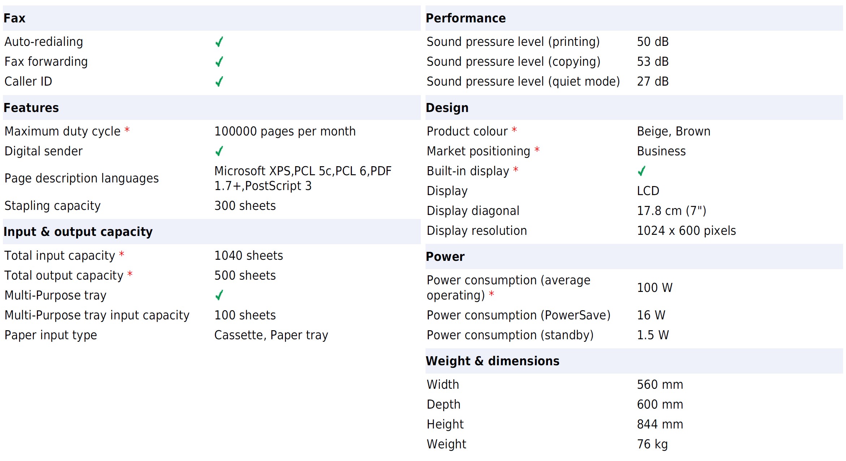This screenshot has height=461, width=846.
Task: Click the Beige, Brown colour value
Action: (x=674, y=131)
